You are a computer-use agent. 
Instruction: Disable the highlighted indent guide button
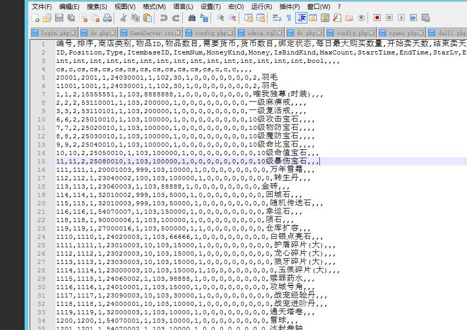302,18
